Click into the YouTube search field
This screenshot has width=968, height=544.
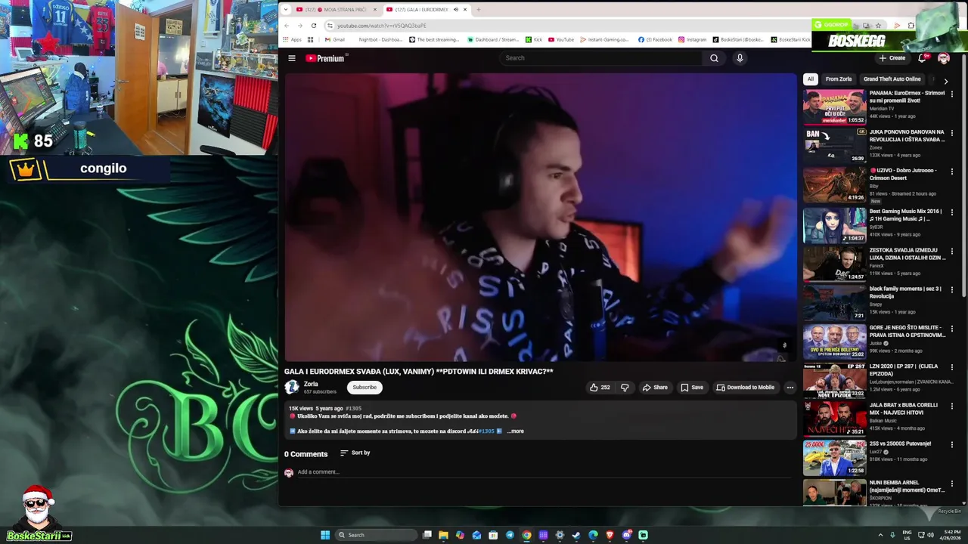[x=601, y=58]
